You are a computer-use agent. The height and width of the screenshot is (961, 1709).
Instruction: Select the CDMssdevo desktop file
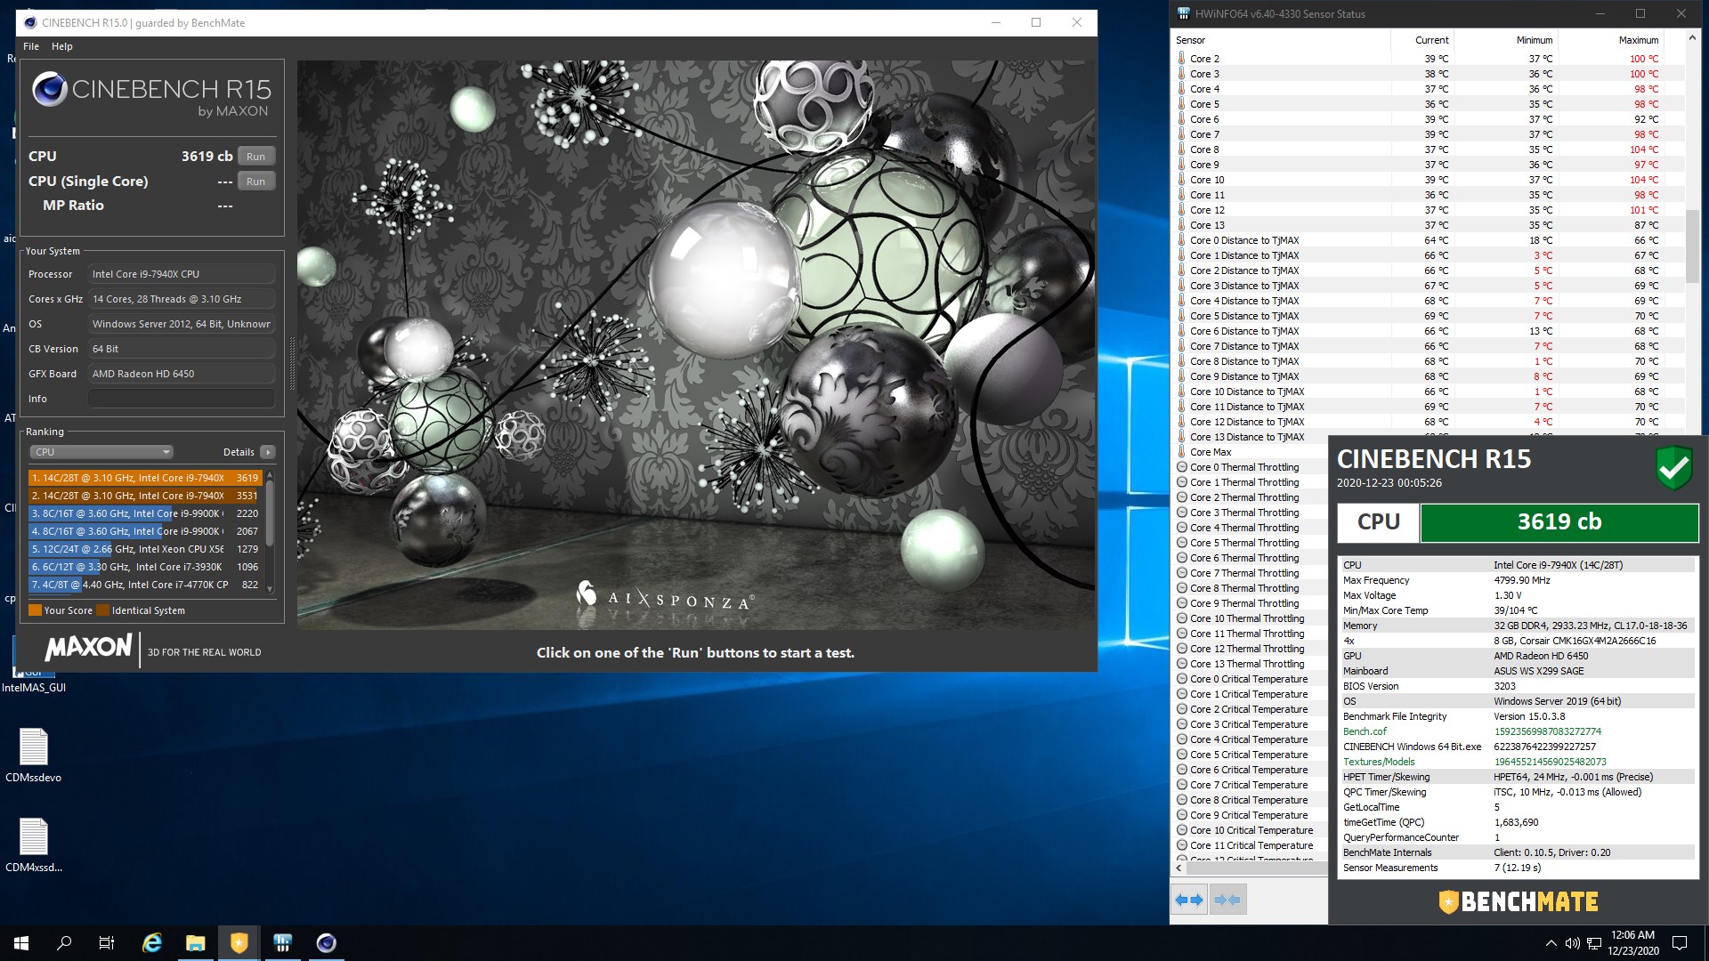(x=34, y=755)
